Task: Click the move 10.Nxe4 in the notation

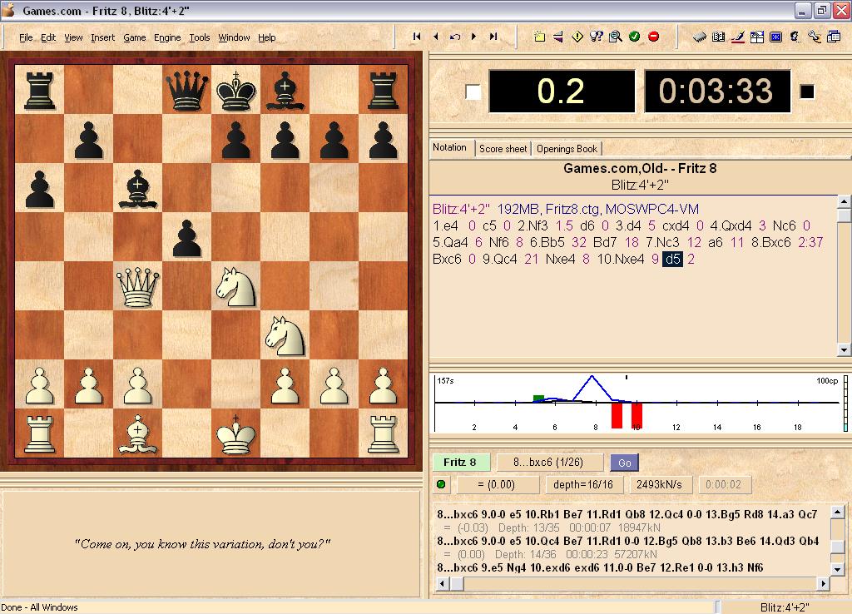Action: 621,260
